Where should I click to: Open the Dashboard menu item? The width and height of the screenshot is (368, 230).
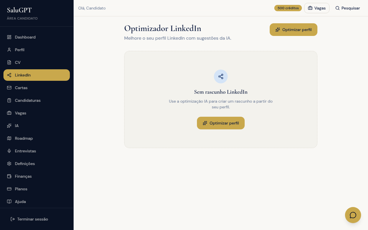coord(37,37)
